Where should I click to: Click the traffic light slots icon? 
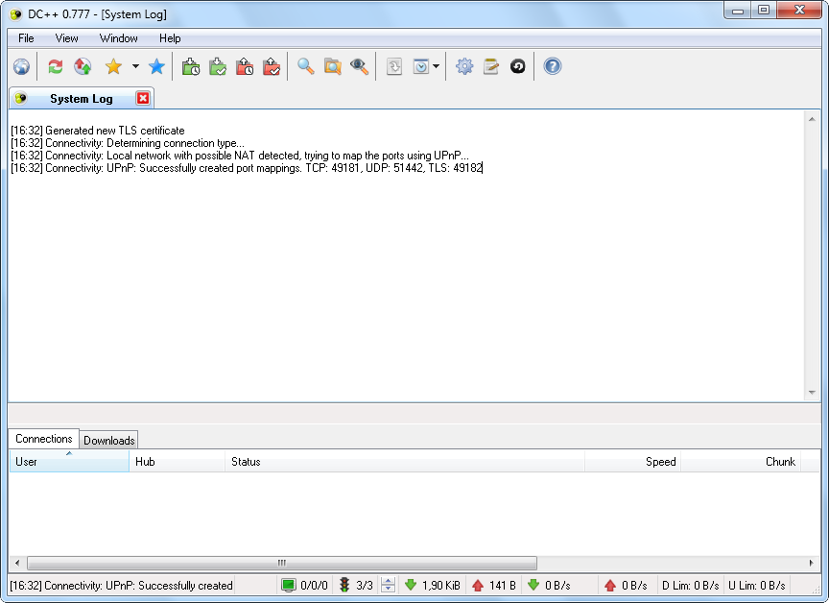(x=344, y=585)
